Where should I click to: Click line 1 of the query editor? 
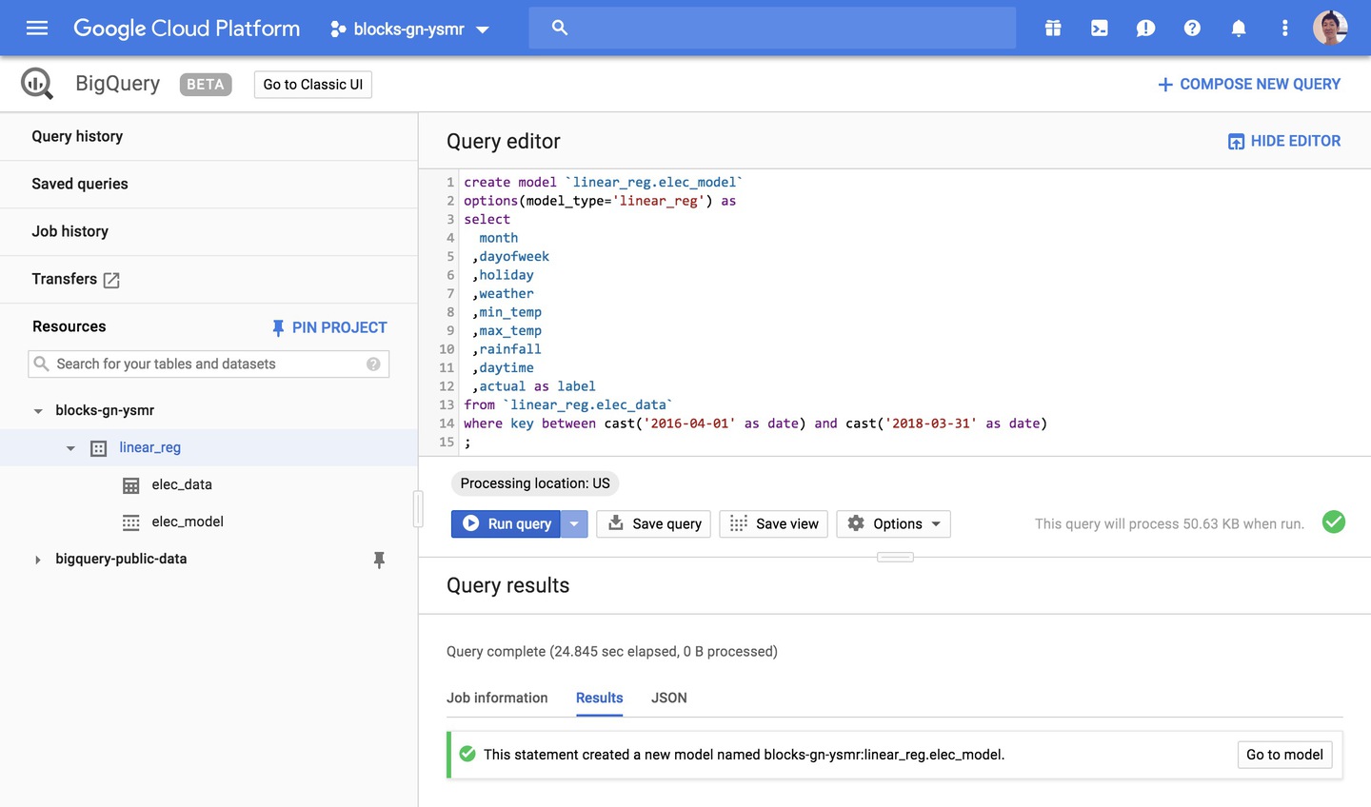coord(603,182)
